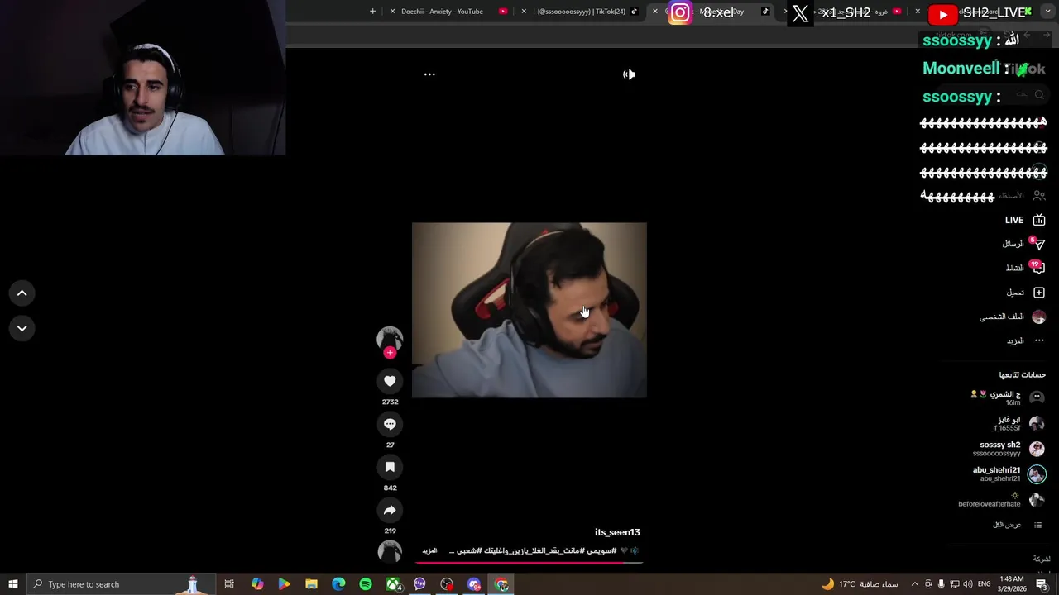
Task: Go to the next video with the down arrow
Action: point(22,328)
